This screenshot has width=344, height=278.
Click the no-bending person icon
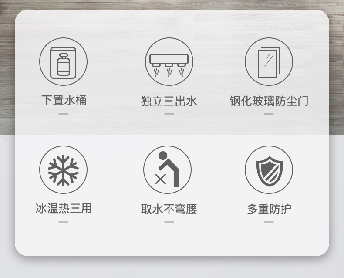click(x=167, y=170)
